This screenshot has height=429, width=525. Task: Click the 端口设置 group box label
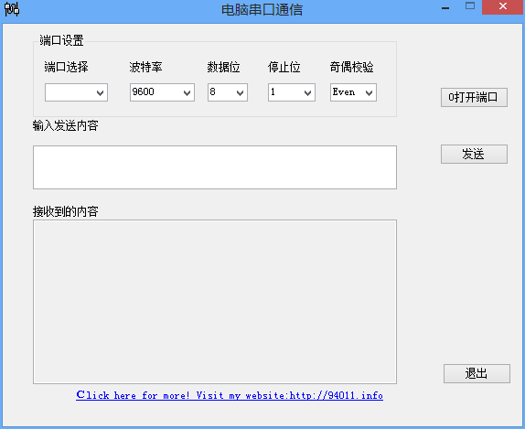61,40
